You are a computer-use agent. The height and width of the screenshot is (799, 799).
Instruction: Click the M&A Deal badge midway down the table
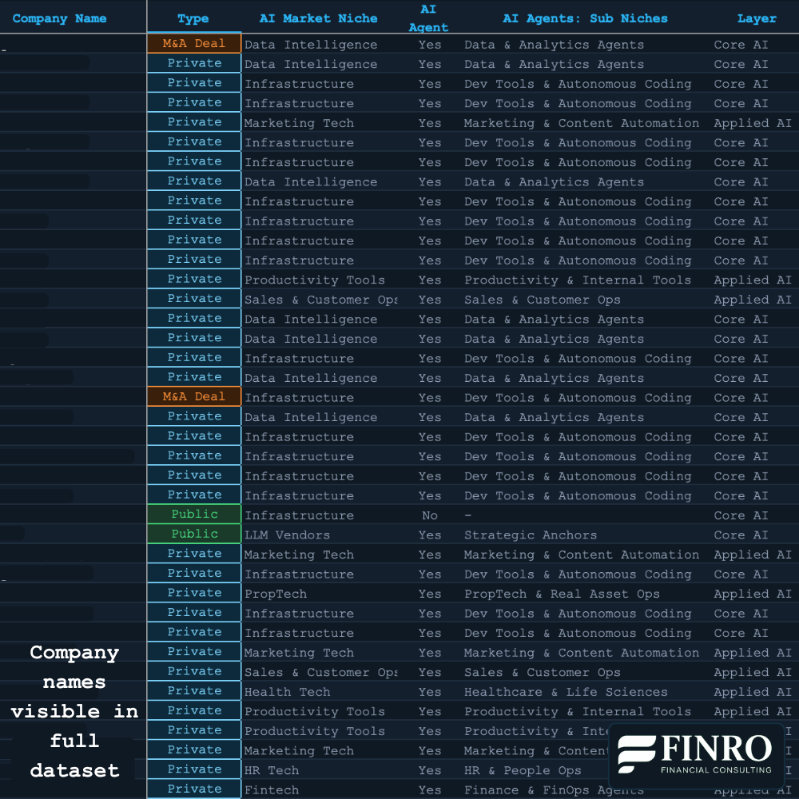tap(193, 397)
